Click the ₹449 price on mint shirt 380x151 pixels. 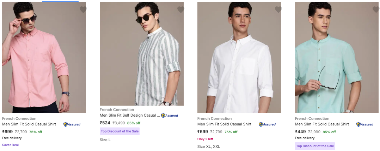point(300,132)
